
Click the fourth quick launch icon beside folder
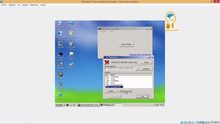[74, 105]
